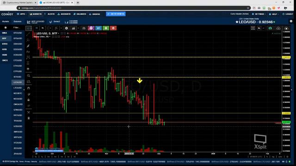The width and height of the screenshot is (296, 166).
Task: Click the green circle toolbar button
Action: (x=106, y=28)
